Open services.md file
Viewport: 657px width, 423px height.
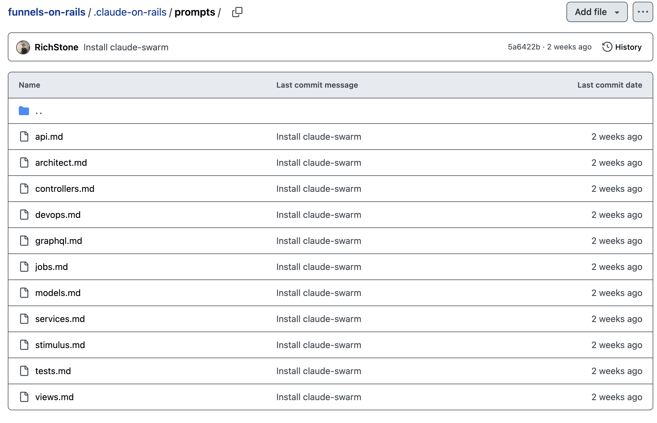60,319
